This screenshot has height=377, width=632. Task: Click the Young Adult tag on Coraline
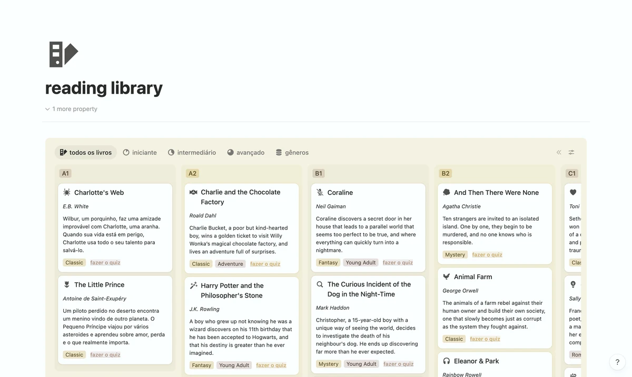(361, 263)
